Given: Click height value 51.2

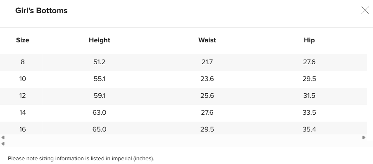Looking at the screenshot, I should click(x=100, y=62).
